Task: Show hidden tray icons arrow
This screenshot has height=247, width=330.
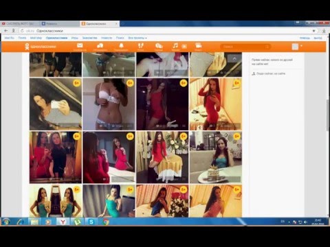Action: [289, 222]
